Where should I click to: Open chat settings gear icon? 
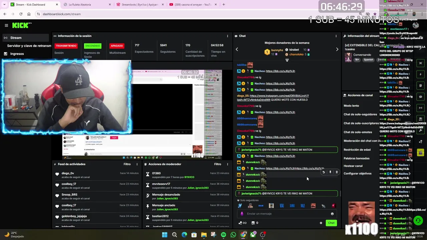tap(321, 223)
